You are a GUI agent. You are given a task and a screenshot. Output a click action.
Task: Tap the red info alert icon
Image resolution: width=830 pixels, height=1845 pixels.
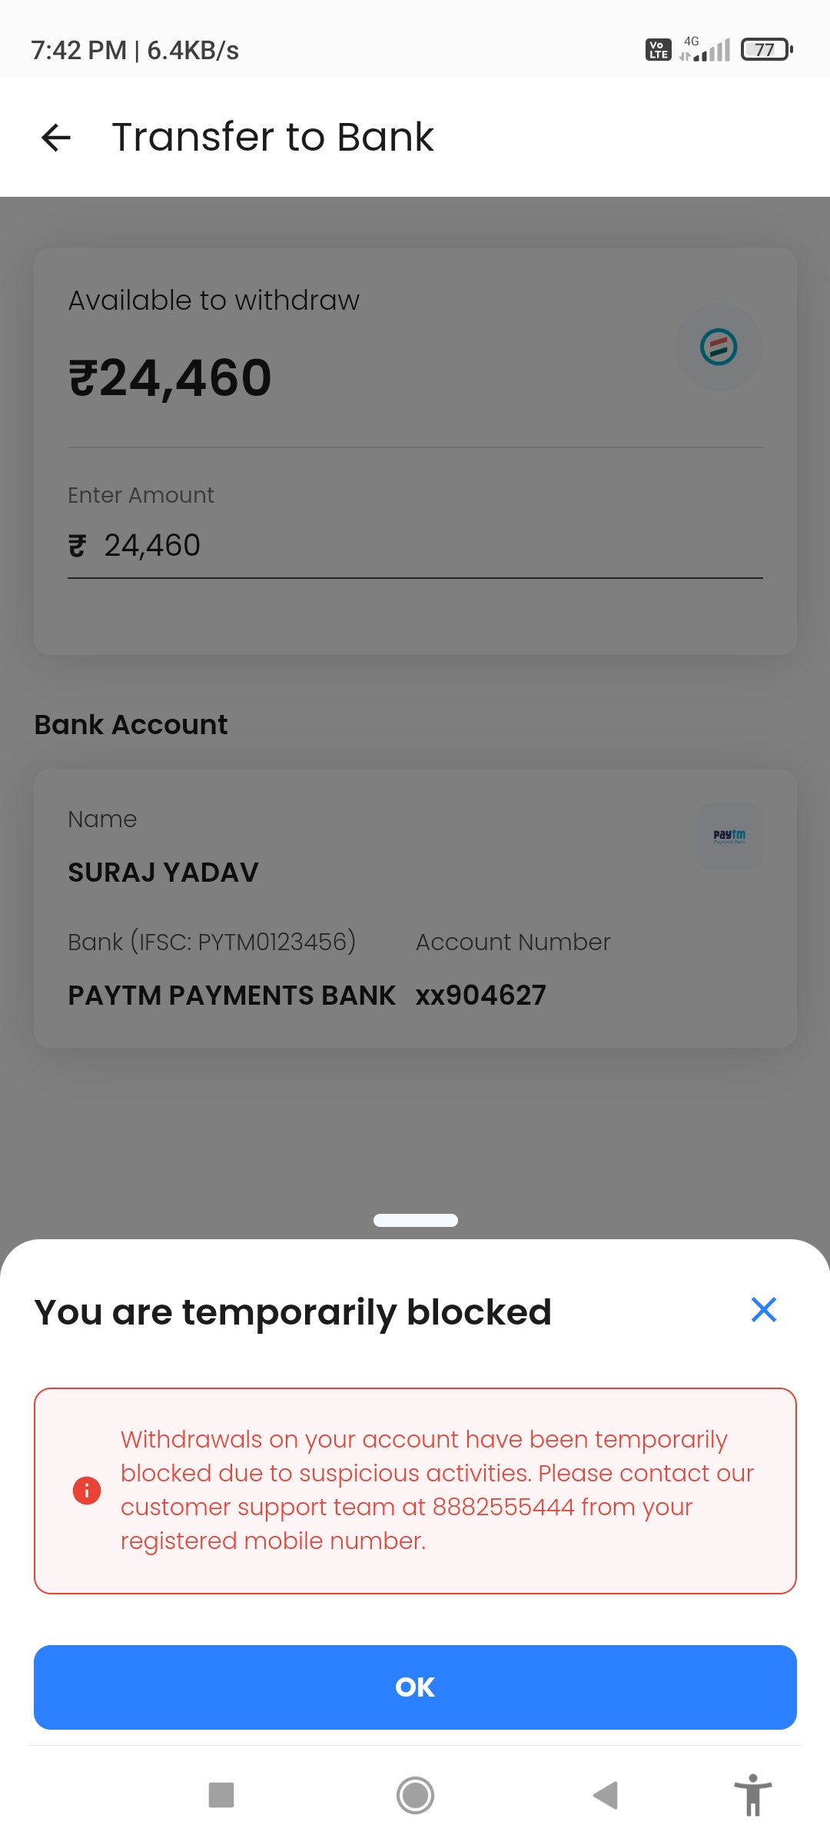pos(87,1490)
